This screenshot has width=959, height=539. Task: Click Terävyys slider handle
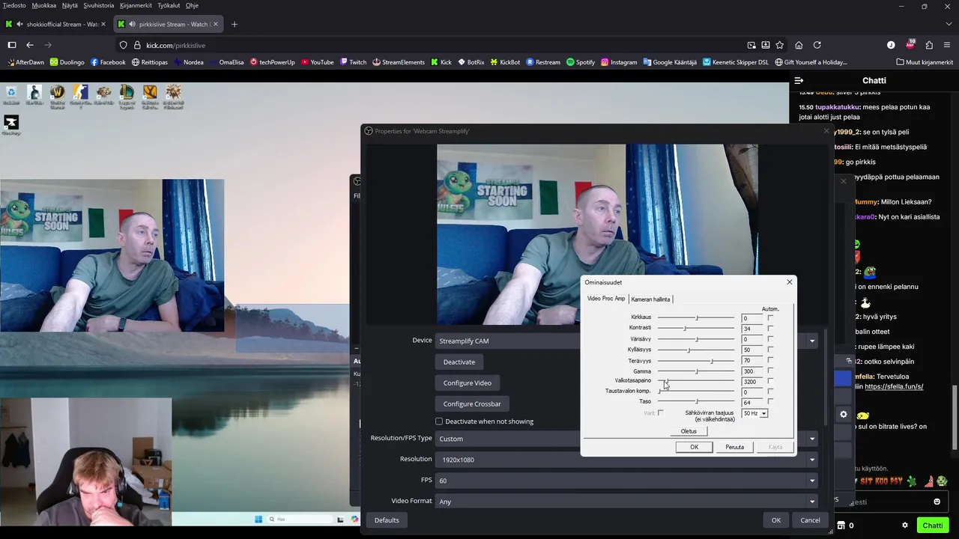[x=712, y=361]
